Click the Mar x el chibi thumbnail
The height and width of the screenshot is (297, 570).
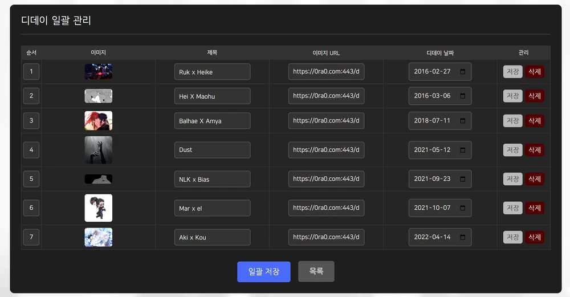98,208
